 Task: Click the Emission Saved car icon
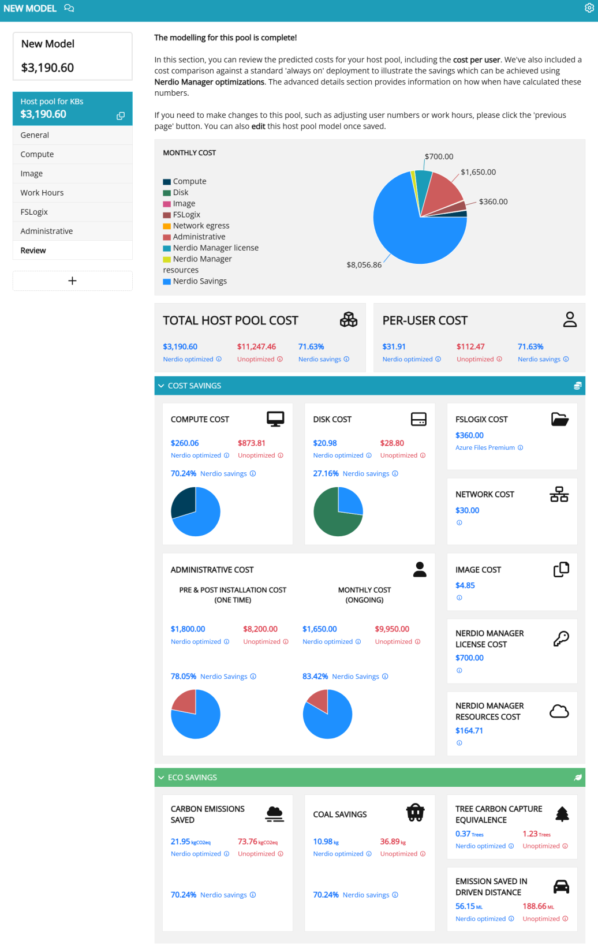click(562, 886)
